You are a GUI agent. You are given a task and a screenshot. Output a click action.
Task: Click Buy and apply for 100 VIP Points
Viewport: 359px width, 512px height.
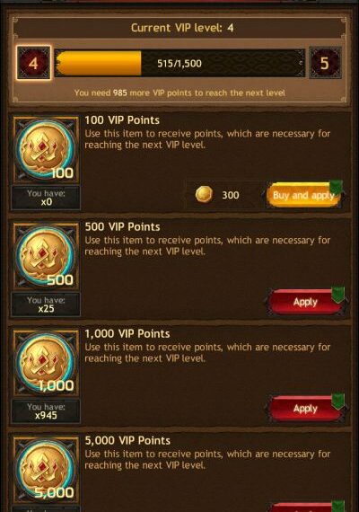(303, 195)
